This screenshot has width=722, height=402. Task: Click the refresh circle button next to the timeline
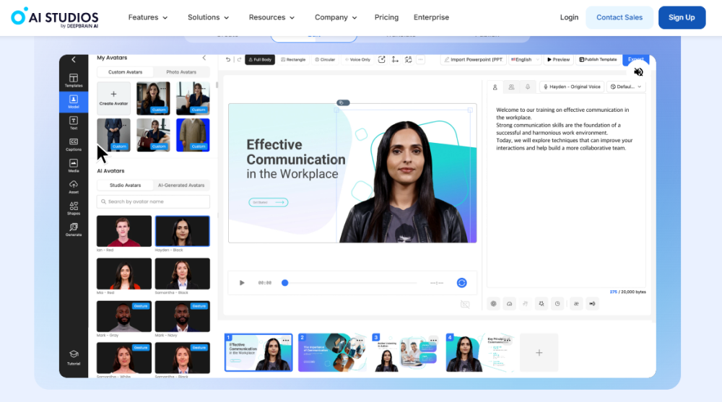click(461, 283)
